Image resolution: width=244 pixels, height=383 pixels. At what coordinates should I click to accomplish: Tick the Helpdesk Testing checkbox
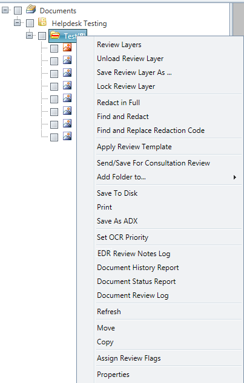pyautogui.click(x=30, y=23)
